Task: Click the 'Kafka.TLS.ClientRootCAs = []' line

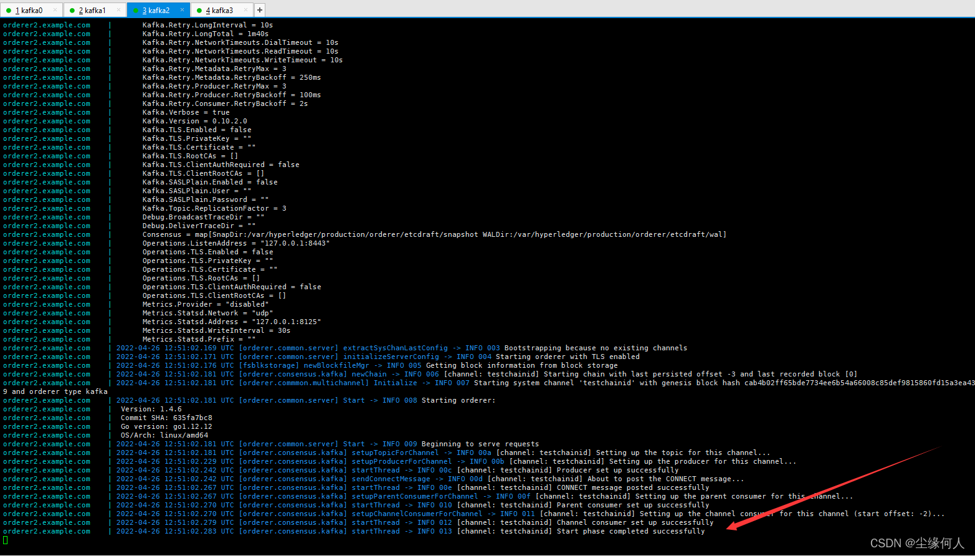Action: click(203, 173)
